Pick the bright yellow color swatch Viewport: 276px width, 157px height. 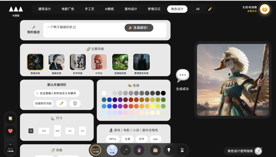pos(152,106)
